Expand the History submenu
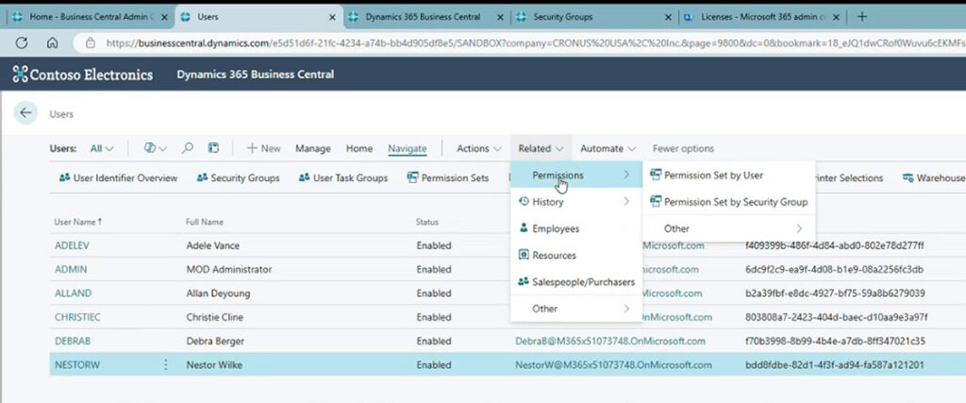 (x=576, y=202)
